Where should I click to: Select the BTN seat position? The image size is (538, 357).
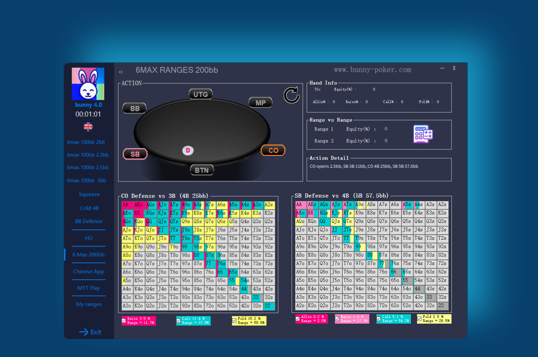[201, 170]
